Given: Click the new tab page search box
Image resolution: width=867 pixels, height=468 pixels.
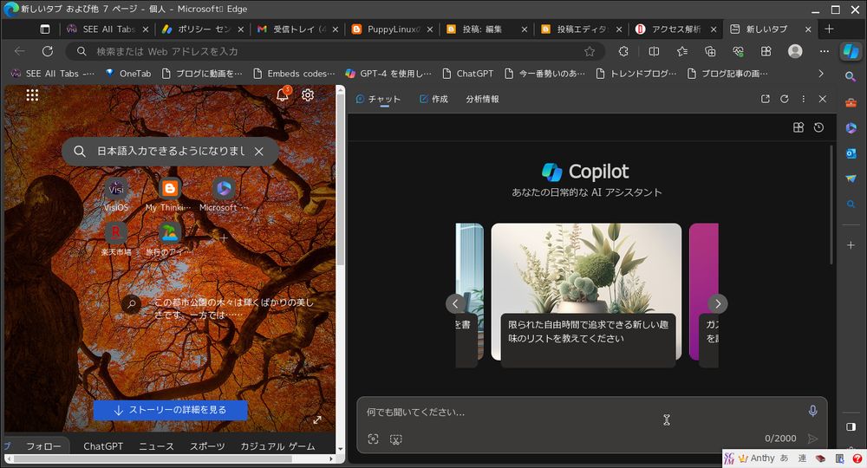Looking at the screenshot, I should coord(170,152).
